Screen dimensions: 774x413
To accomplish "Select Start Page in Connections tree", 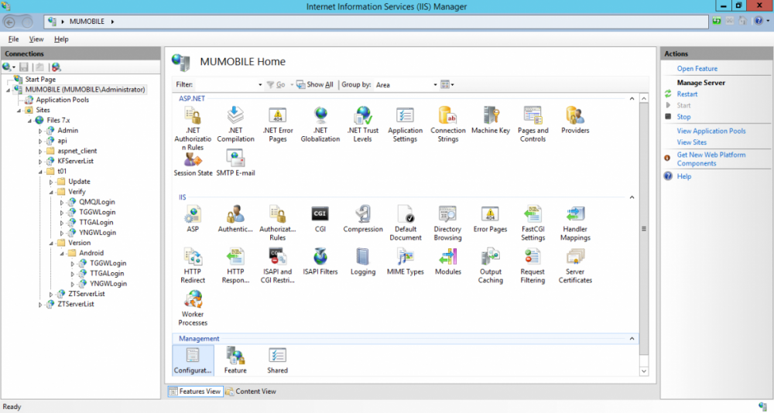I will [40, 79].
